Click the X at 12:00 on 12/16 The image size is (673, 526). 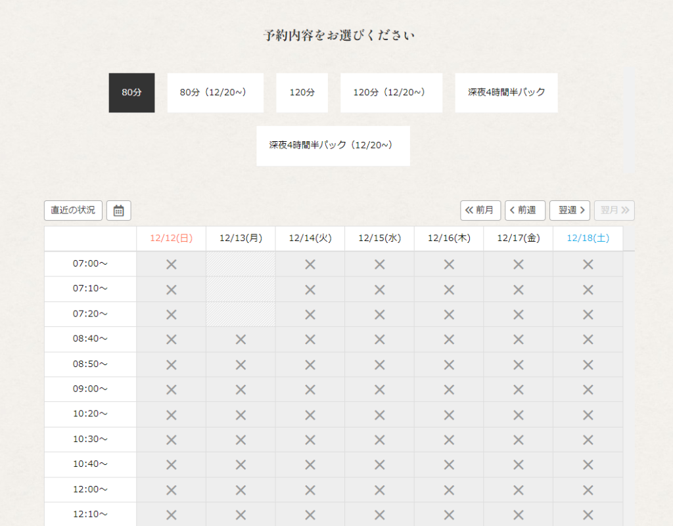click(449, 490)
